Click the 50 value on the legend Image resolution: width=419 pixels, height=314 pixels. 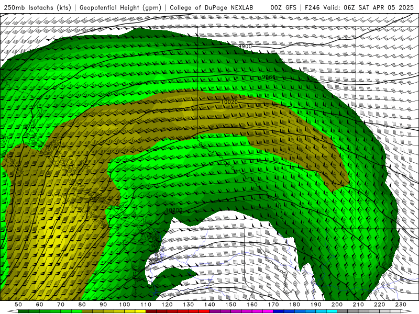pyautogui.click(x=18, y=305)
